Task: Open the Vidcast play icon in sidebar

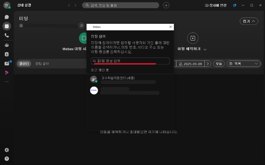Action: (x=7, y=72)
